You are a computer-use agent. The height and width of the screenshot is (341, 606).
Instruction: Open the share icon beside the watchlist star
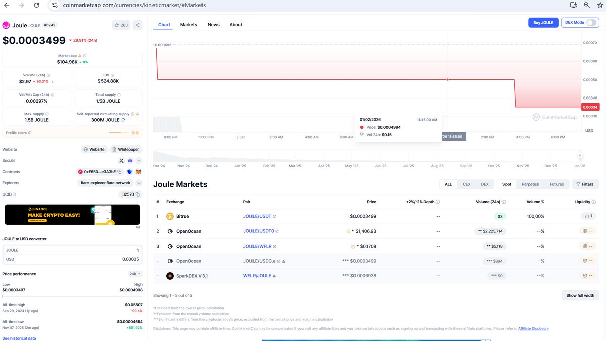point(138,25)
